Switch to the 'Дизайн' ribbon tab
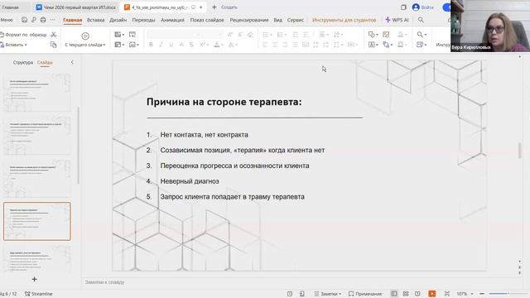The height and width of the screenshot is (298, 530). tap(118, 20)
